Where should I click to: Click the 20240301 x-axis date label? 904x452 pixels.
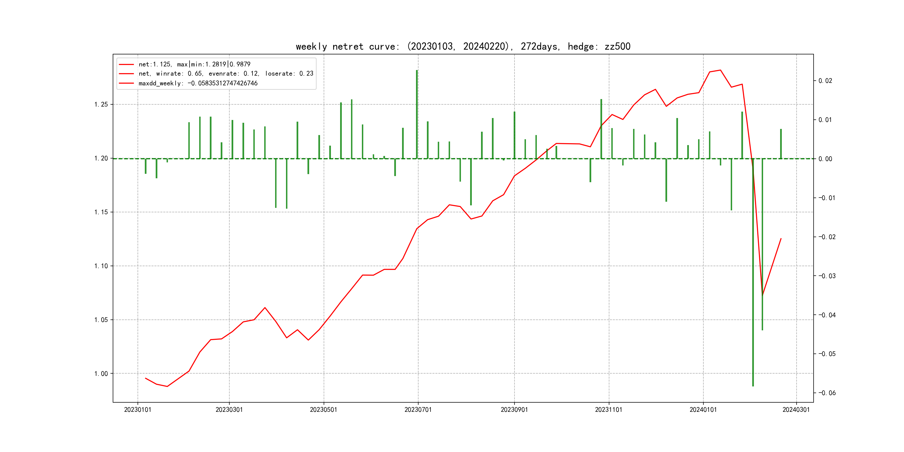click(796, 410)
